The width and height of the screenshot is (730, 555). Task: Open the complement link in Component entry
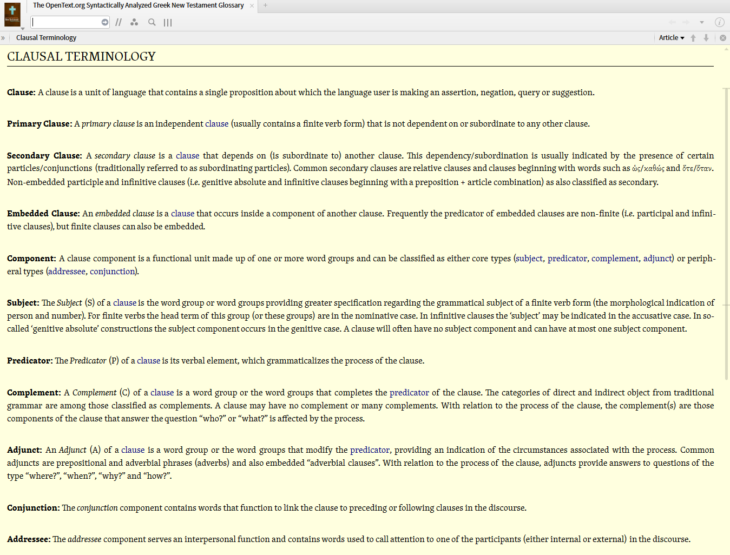click(x=615, y=259)
